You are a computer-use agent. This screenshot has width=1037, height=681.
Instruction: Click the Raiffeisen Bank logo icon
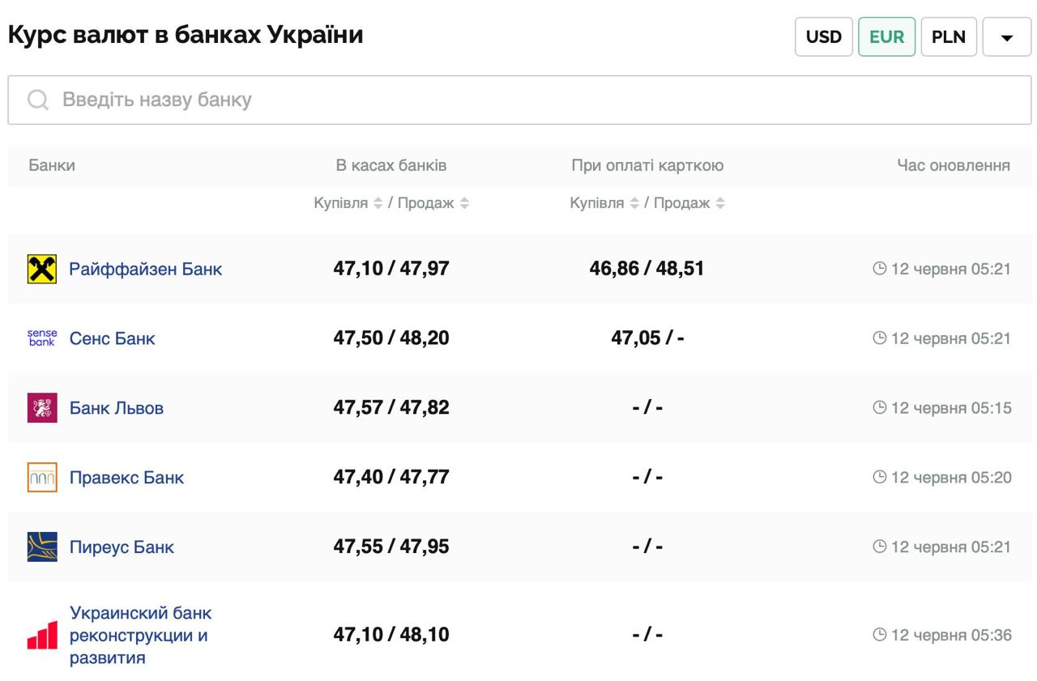click(x=42, y=269)
